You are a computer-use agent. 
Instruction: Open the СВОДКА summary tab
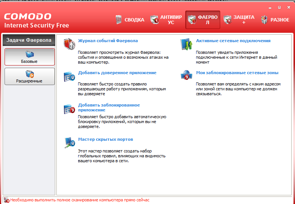tap(130, 20)
